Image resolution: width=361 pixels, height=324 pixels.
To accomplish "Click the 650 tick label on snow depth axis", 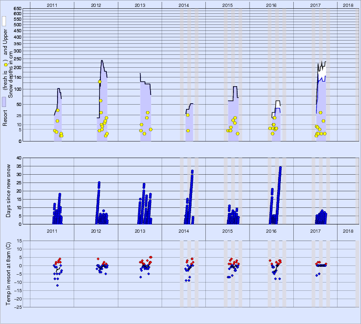I will click(x=17, y=9).
